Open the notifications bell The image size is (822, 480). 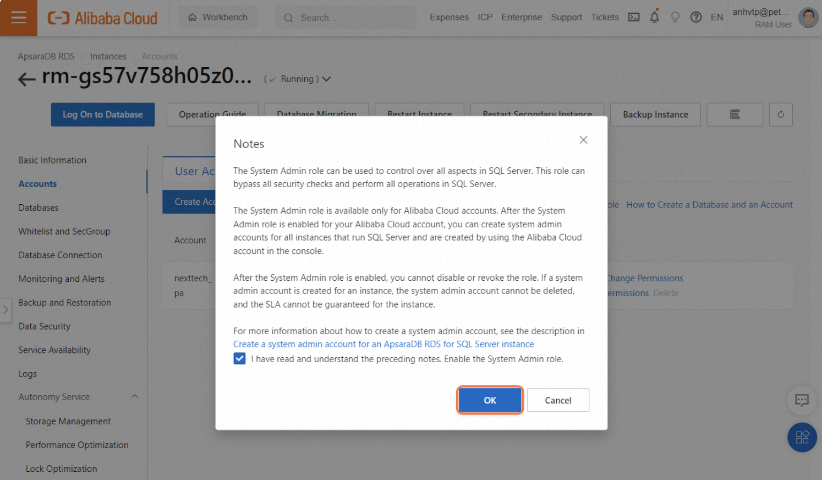point(654,17)
